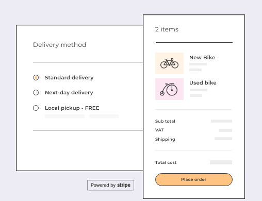The height and width of the screenshot is (201, 262).
Task: Click the Used bike product title
Action: (203, 83)
